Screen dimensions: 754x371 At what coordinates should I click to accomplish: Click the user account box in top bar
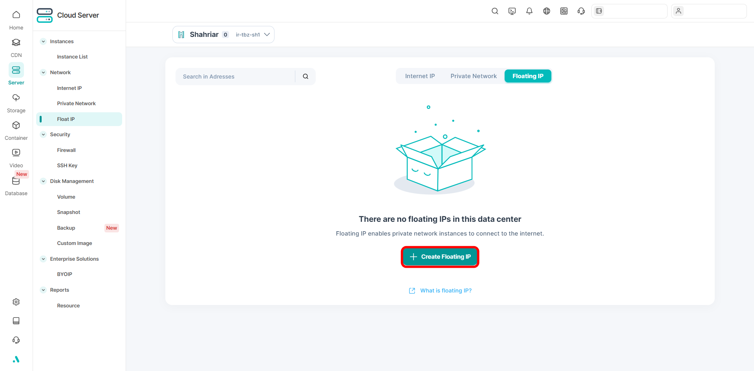click(x=709, y=11)
